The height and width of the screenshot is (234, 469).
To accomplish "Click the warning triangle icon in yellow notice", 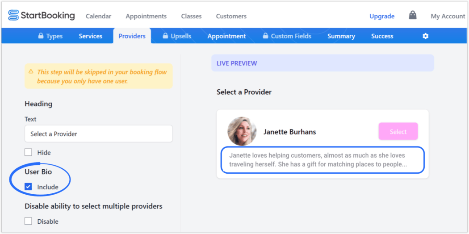I will click(31, 72).
